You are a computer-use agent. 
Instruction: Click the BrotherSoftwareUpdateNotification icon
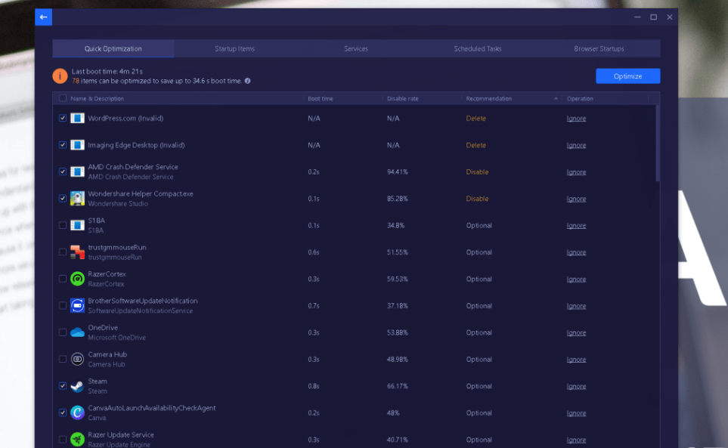pyautogui.click(x=78, y=306)
